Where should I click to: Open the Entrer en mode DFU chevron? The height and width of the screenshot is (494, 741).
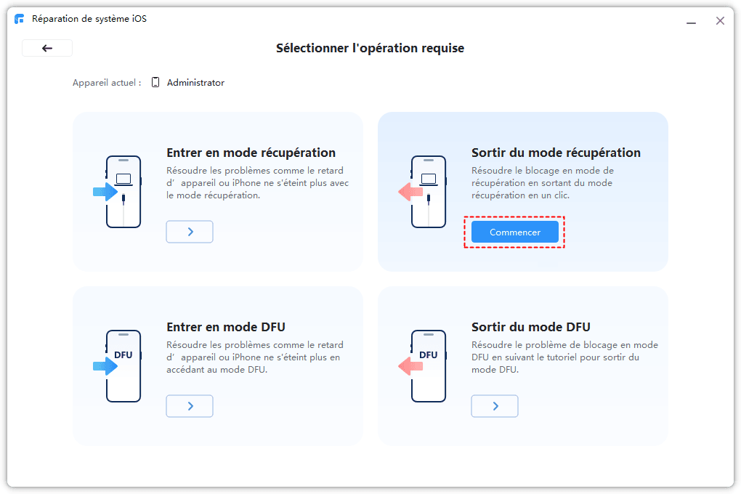pos(190,406)
